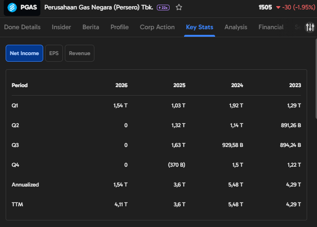Click the 2024 column header
This screenshot has height=227, width=317.
pyautogui.click(x=237, y=85)
